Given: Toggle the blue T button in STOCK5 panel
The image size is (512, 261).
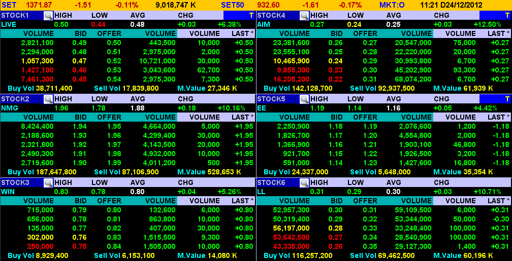Looking at the screenshot, I should point(495,99).
